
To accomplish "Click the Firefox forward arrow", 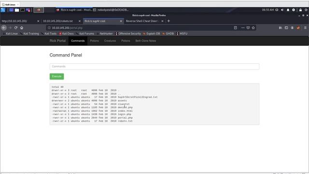I will (10, 28).
